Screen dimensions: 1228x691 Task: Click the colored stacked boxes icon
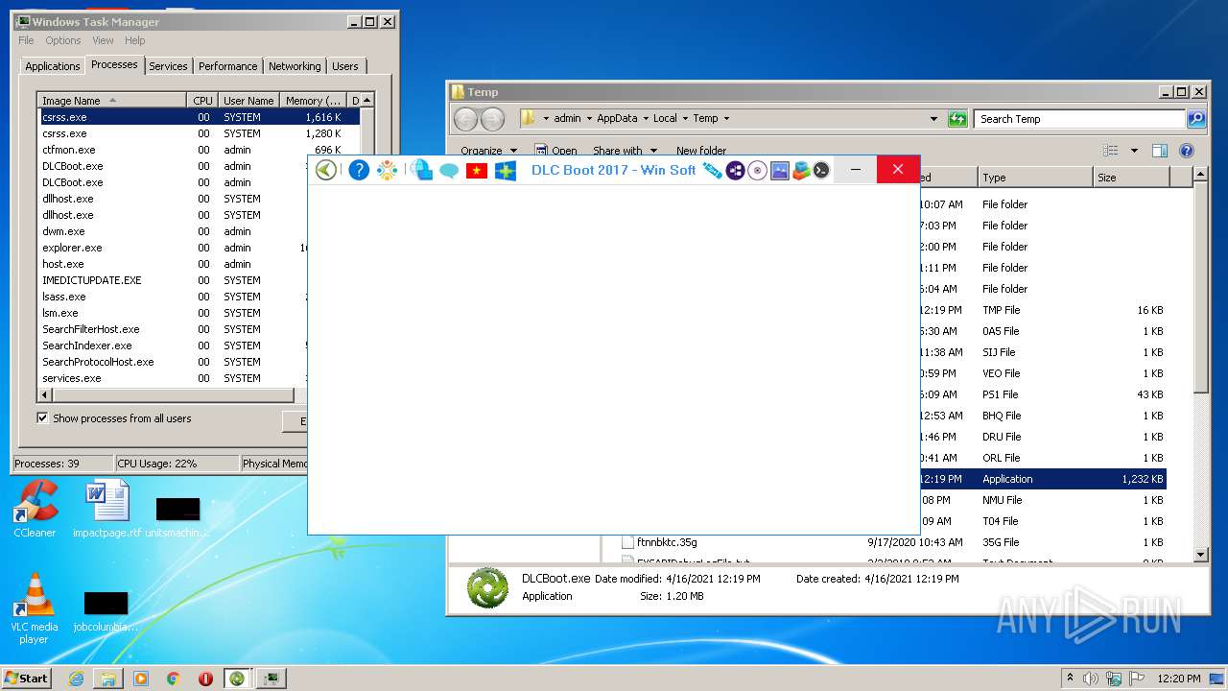click(x=801, y=170)
